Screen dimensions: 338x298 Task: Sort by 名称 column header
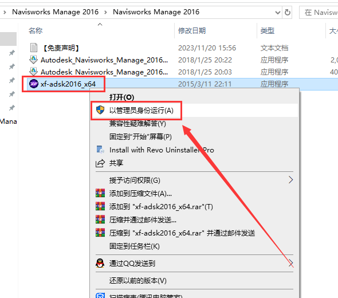pos(36,30)
